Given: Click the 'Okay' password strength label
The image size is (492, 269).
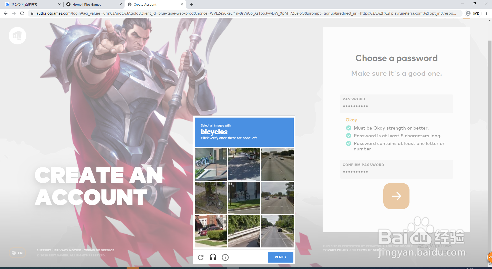Looking at the screenshot, I should [x=351, y=120].
